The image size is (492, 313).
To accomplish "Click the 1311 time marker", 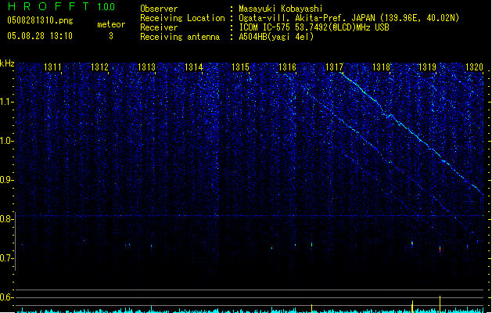I will click(x=53, y=68).
